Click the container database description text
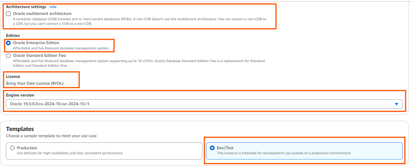Viewport: 412px width, 166px height. click(140, 21)
